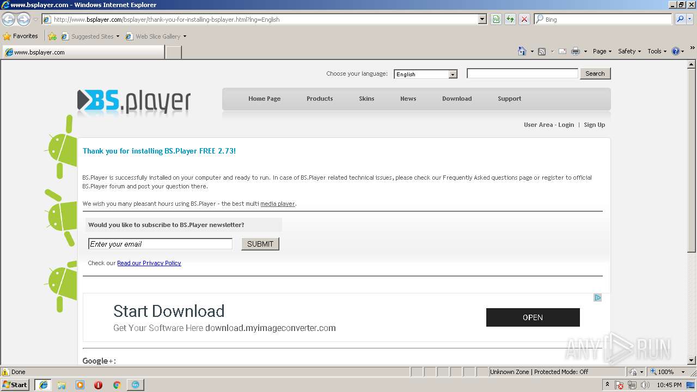
Task: Follow the media player hyperlink
Action: click(x=278, y=204)
